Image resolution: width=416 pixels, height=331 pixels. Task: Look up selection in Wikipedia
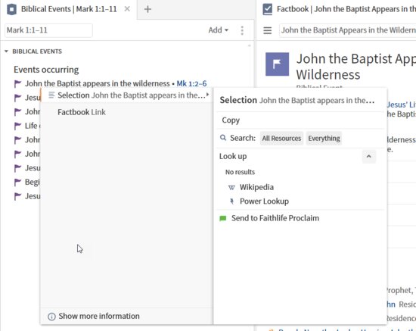[x=256, y=187]
